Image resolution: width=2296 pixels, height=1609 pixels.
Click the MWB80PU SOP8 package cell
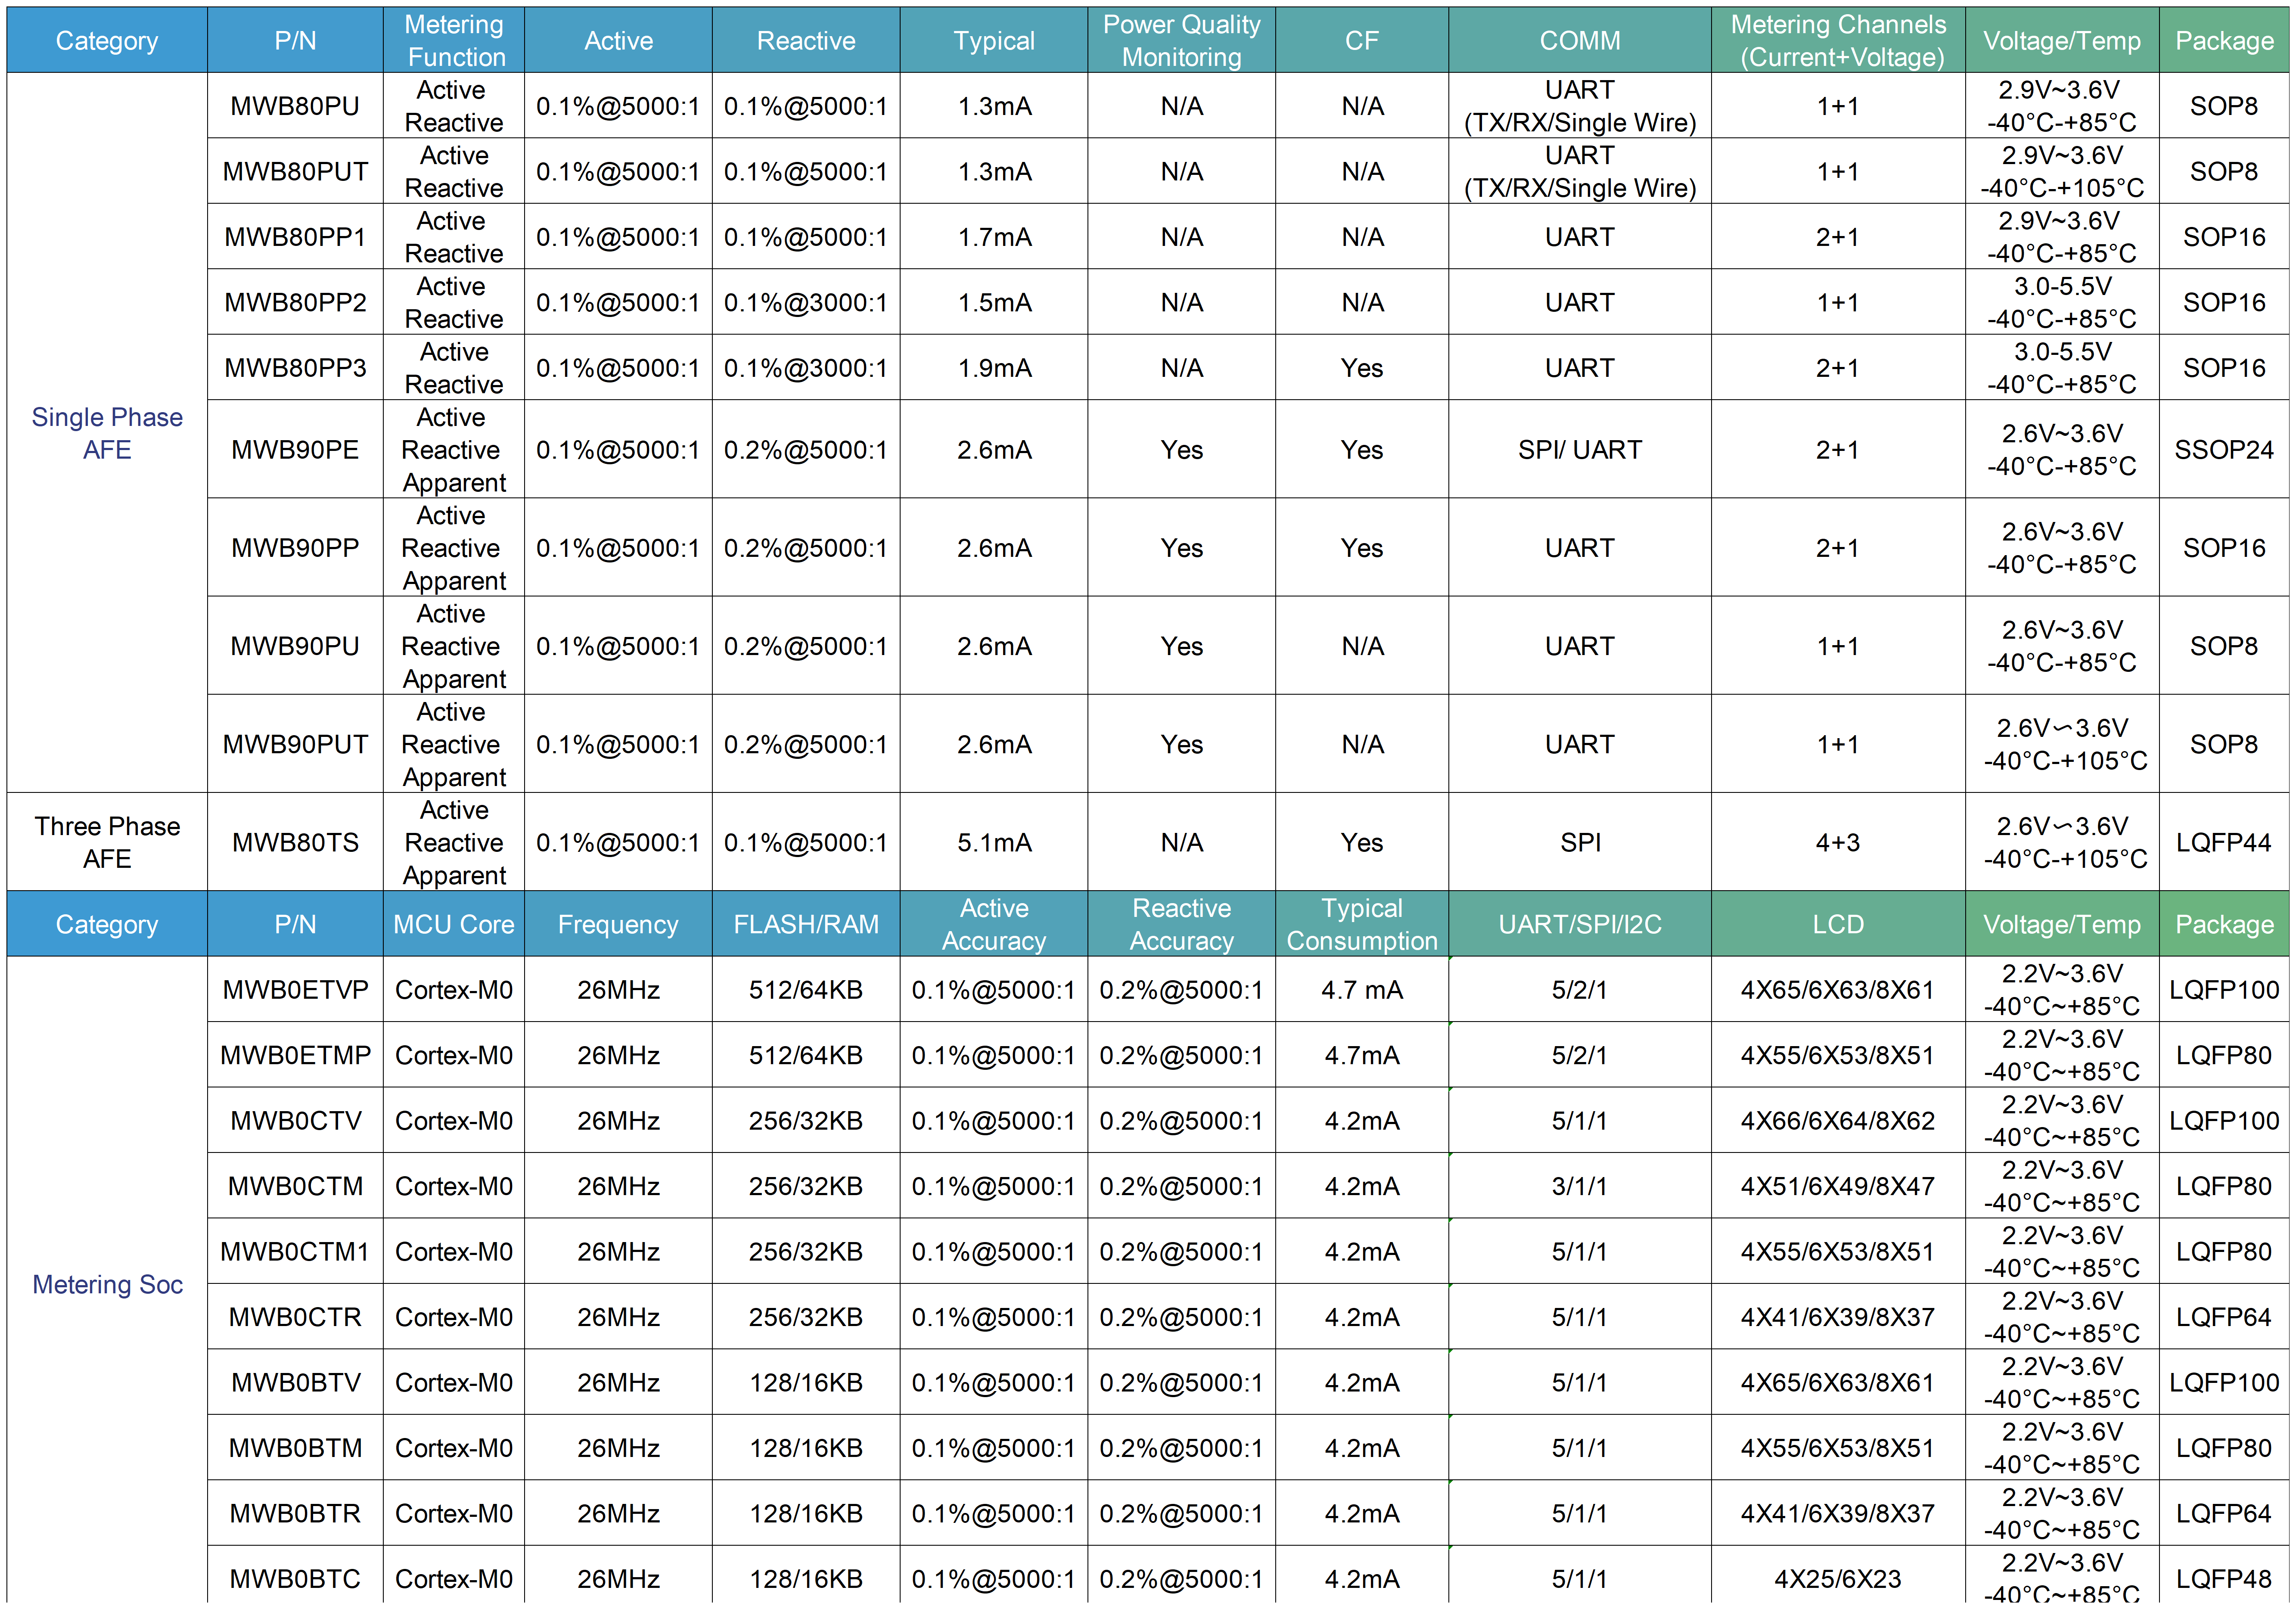2224,106
